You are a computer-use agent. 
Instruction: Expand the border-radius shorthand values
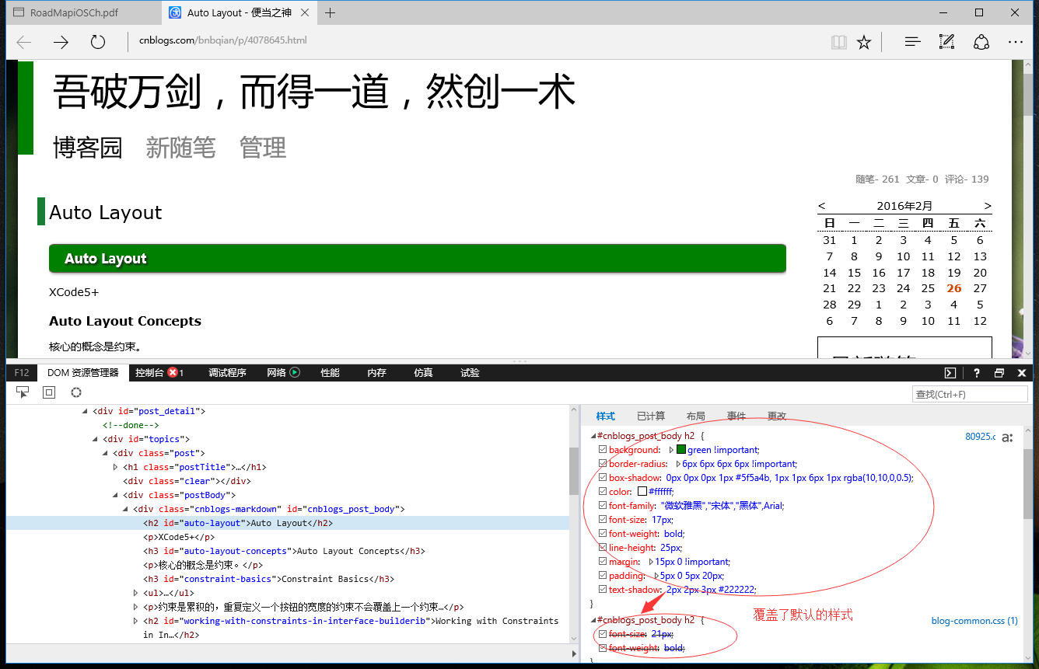[678, 464]
